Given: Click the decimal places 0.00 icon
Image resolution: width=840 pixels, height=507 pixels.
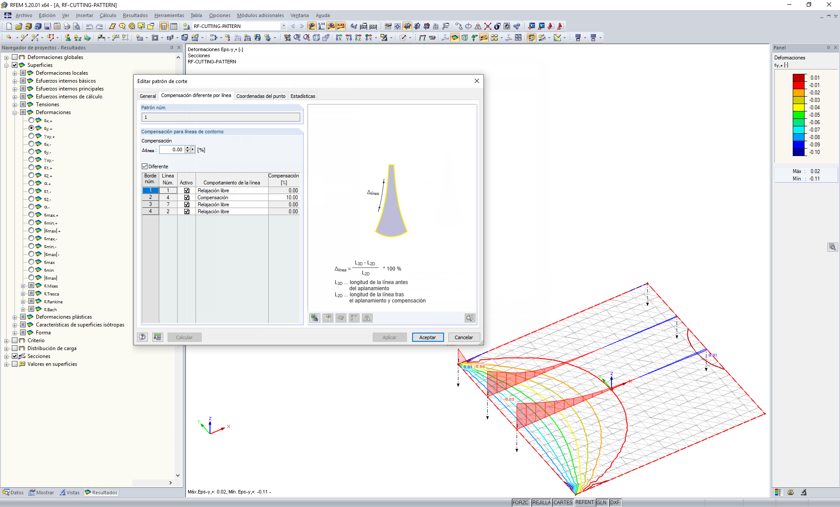Looking at the screenshot, I should [157, 337].
